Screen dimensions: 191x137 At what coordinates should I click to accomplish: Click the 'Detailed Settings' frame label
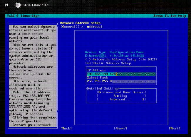pos(103,88)
